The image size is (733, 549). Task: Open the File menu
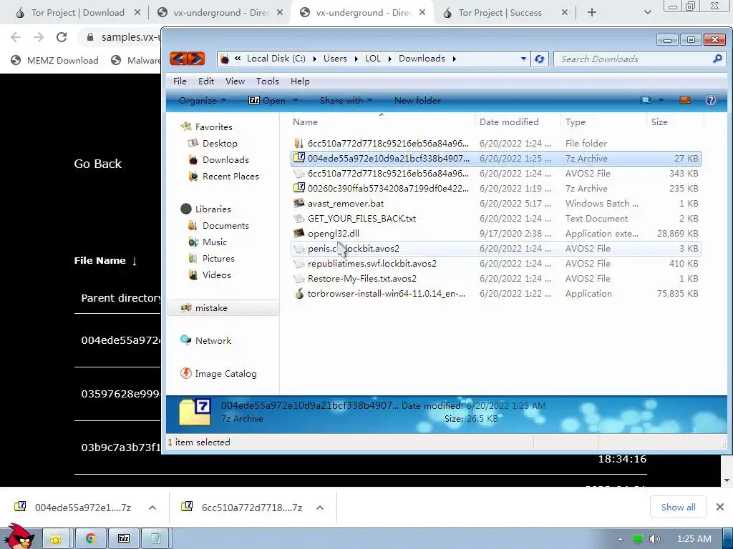[180, 81]
